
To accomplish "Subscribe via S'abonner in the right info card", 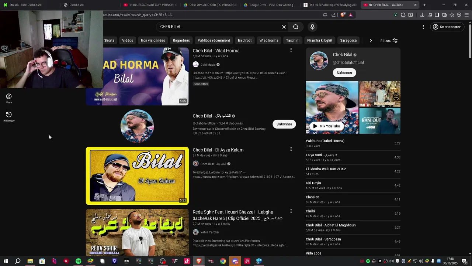I will pyautogui.click(x=344, y=73).
